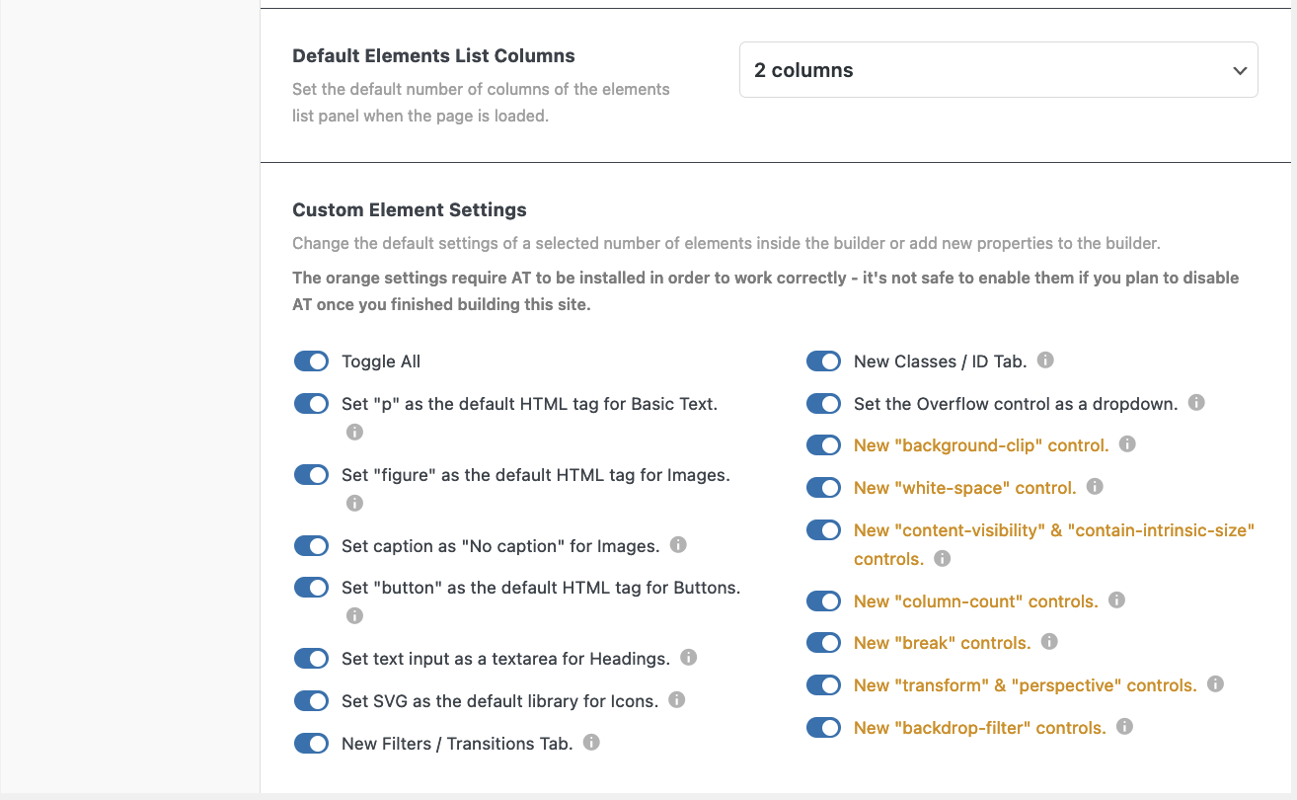This screenshot has height=800, width=1297.
Task: Show info for Overflow control dropdown setting
Action: 1196,402
